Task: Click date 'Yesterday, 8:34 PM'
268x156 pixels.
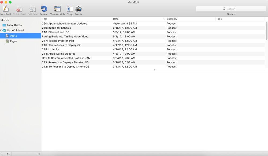Action: pyautogui.click(x=125, y=24)
